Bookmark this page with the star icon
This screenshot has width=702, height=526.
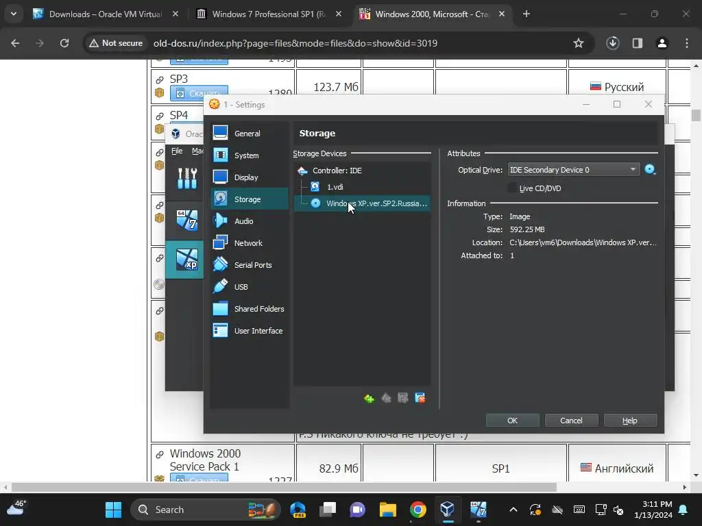click(579, 43)
